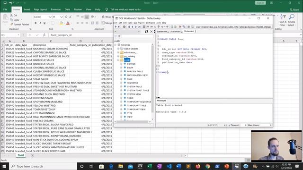Click the DbTree filter text field
Image resolution: width=303 pixels, height=170 pixels.
[x=137, y=36]
